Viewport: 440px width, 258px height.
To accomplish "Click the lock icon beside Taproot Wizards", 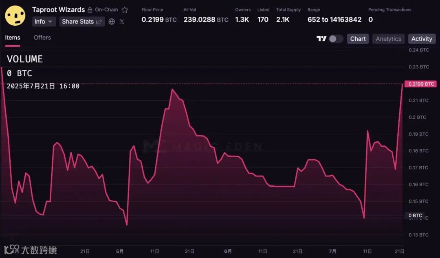I will click(x=90, y=10).
